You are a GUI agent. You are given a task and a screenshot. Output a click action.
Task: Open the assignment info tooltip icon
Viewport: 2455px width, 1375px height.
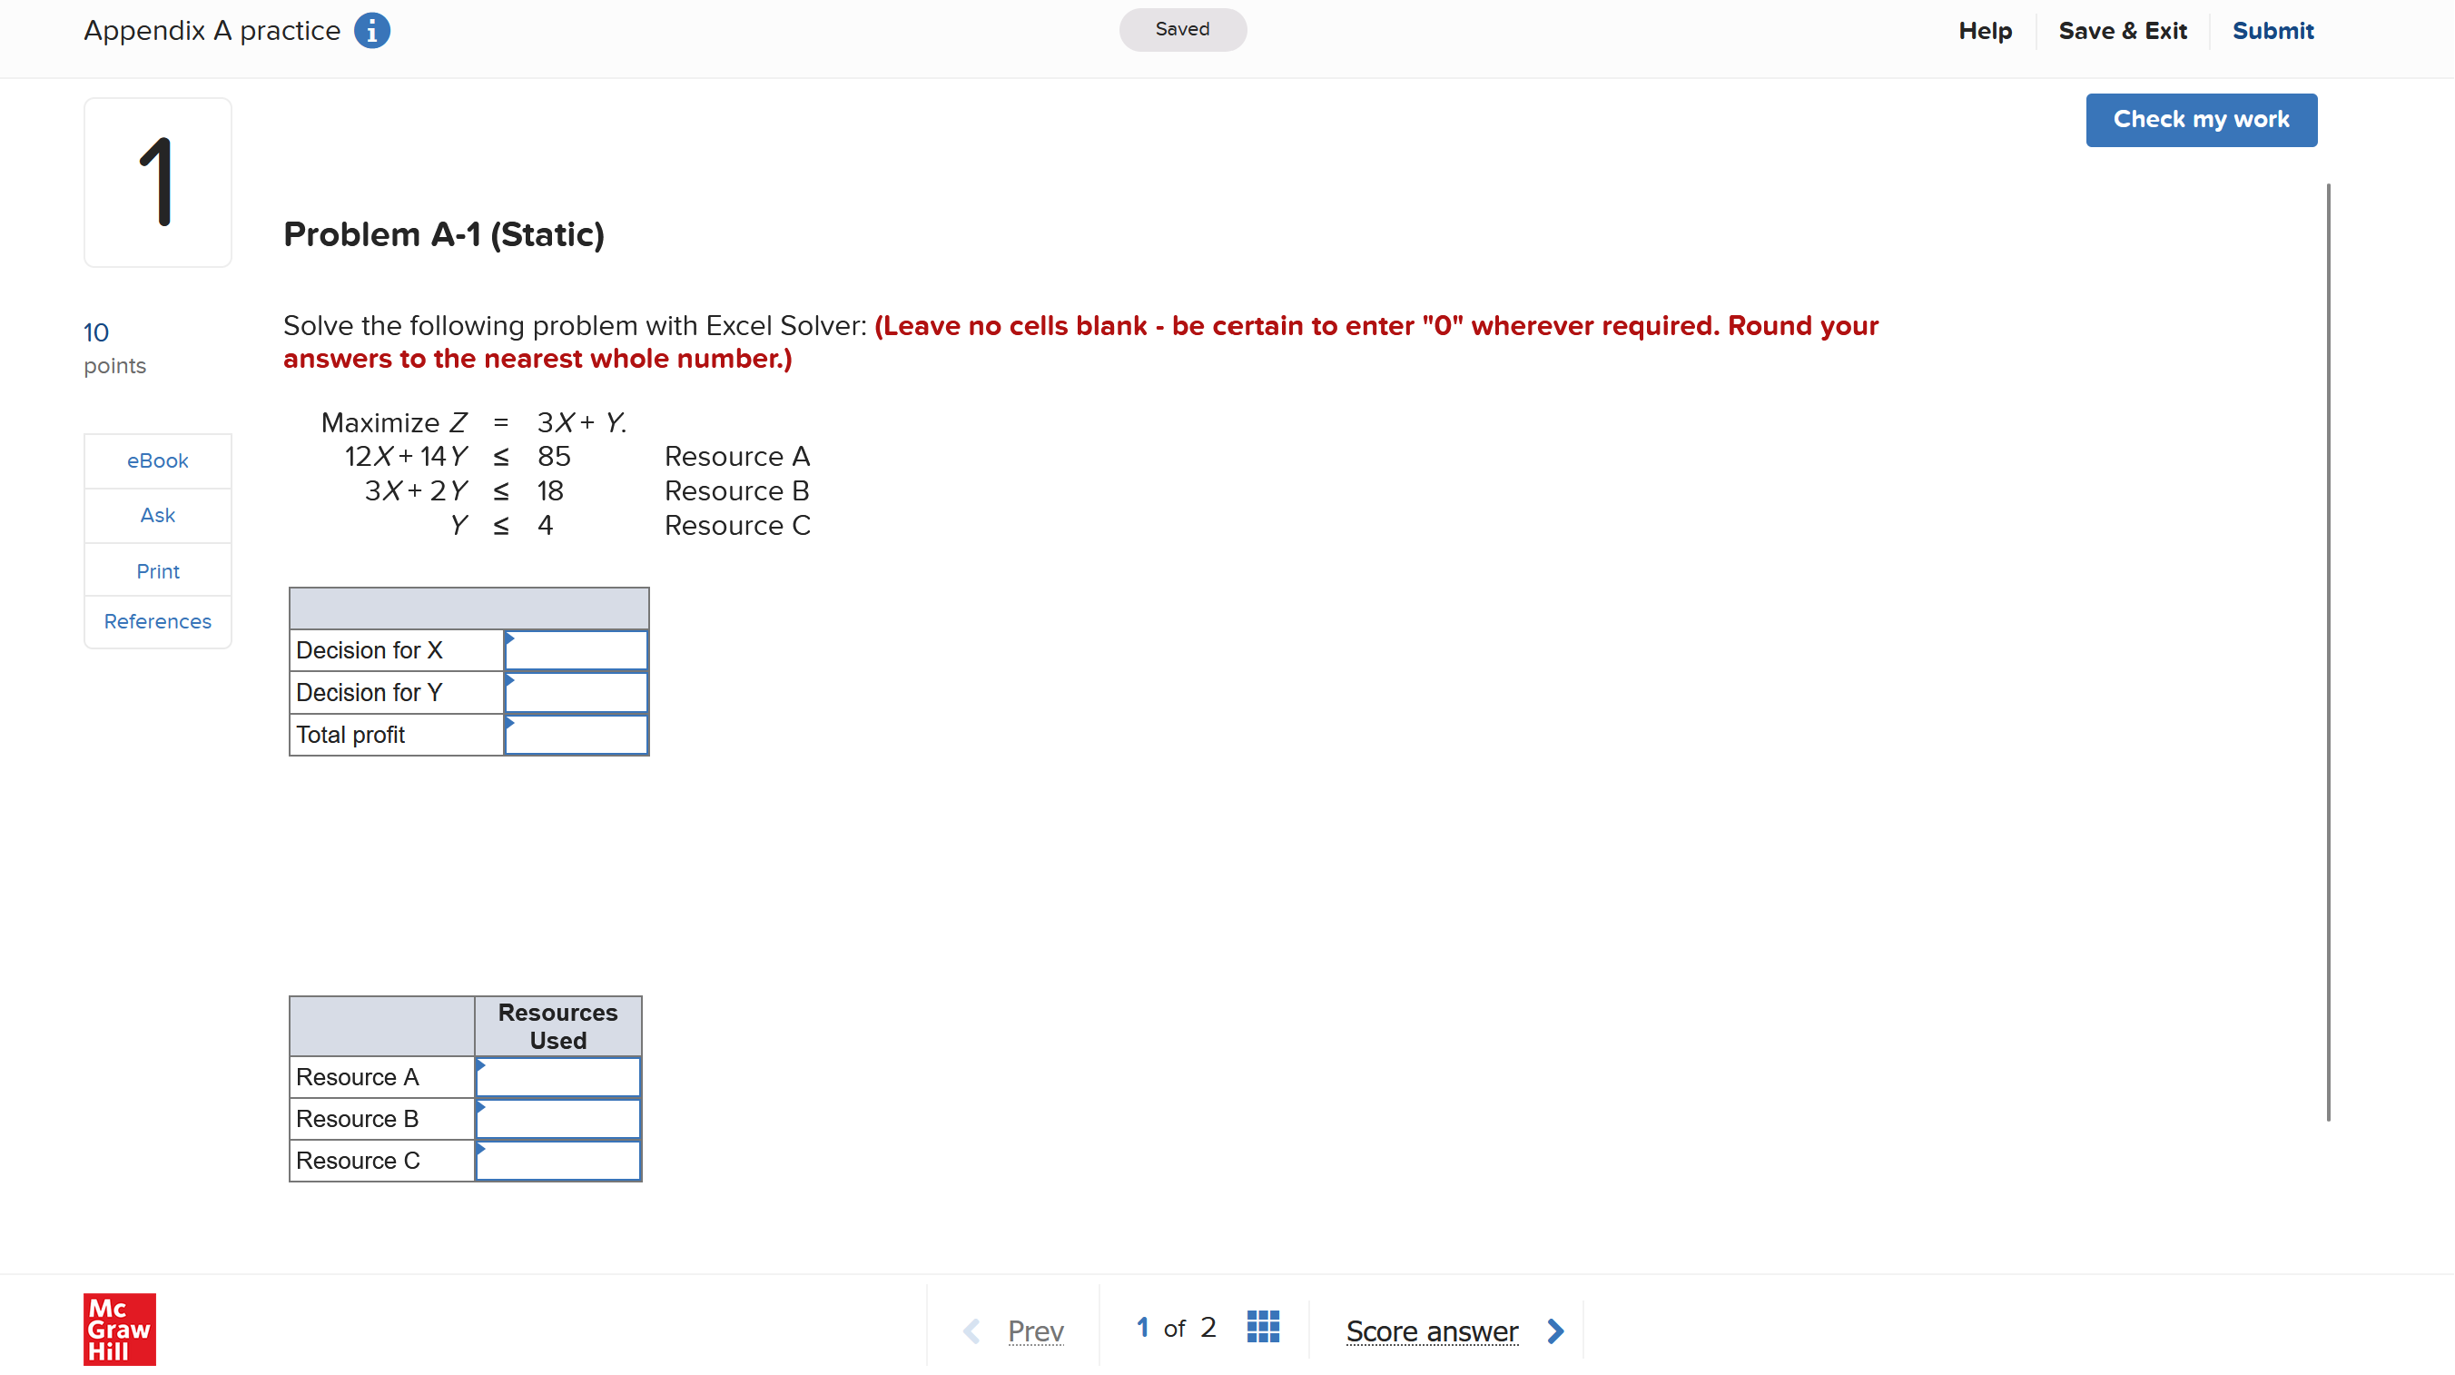[x=371, y=30]
